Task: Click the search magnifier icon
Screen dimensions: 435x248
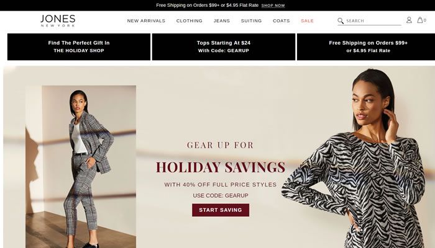Action: click(x=341, y=20)
